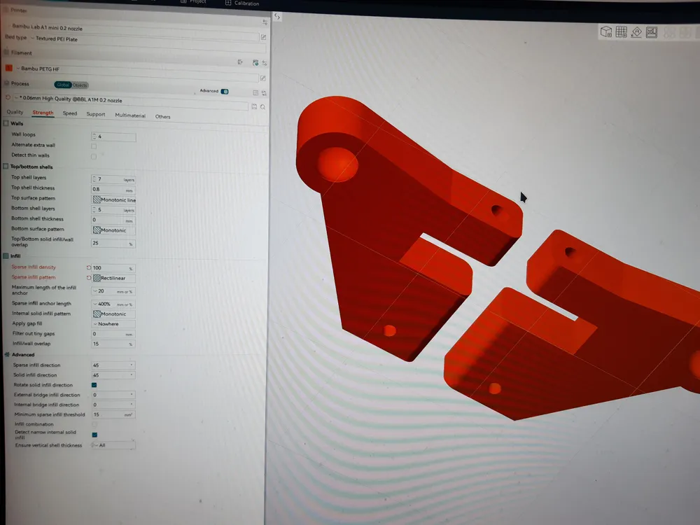Click the filament add/remove icon
700x525 pixels.
coord(240,62)
